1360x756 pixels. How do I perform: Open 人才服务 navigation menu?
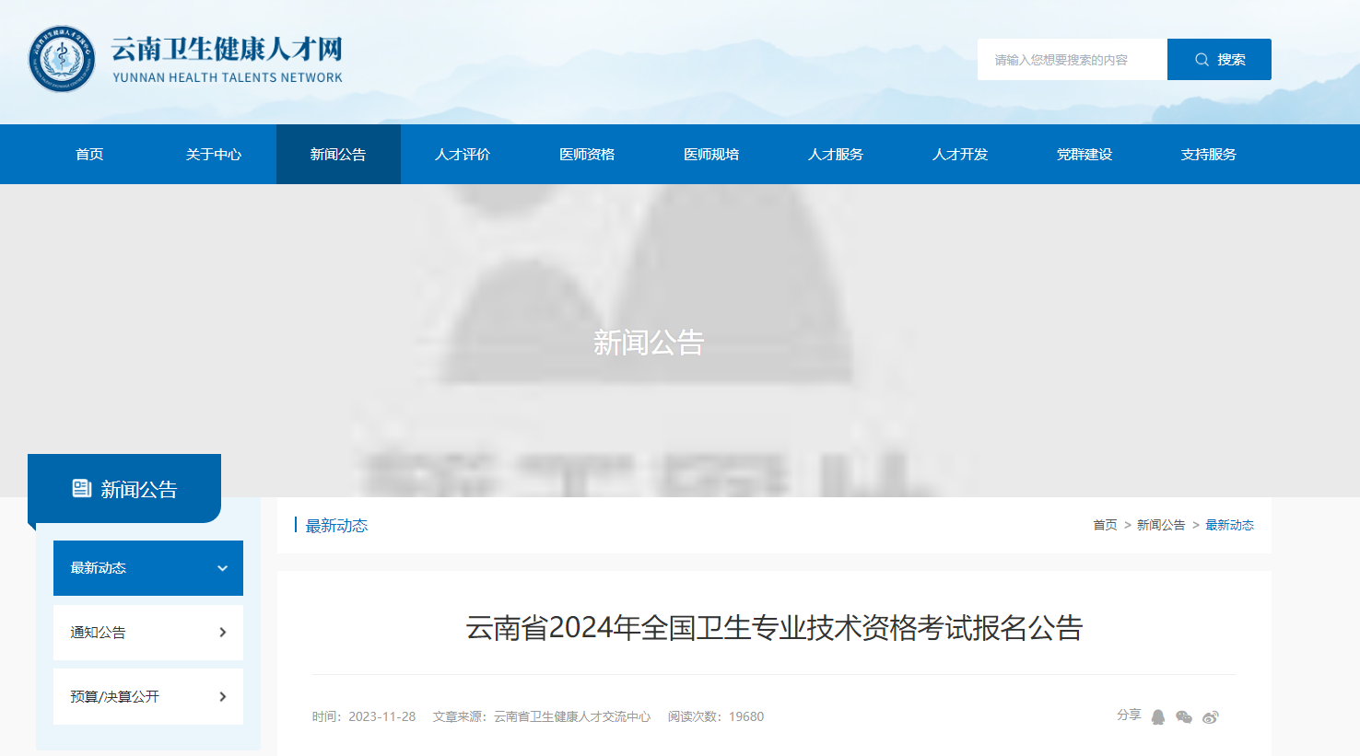click(836, 155)
